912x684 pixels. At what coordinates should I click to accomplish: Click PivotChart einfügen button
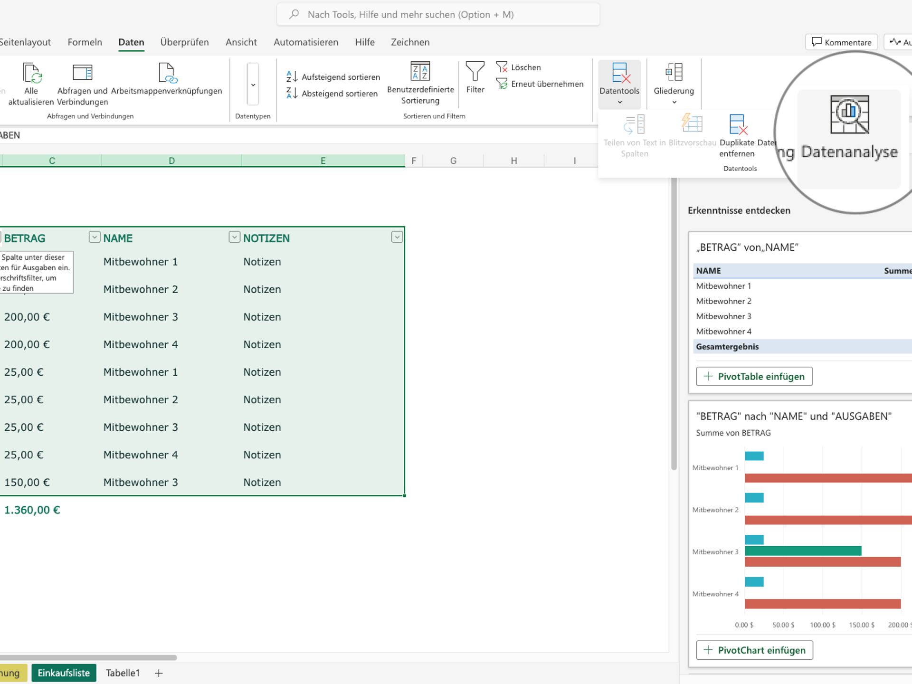click(754, 650)
